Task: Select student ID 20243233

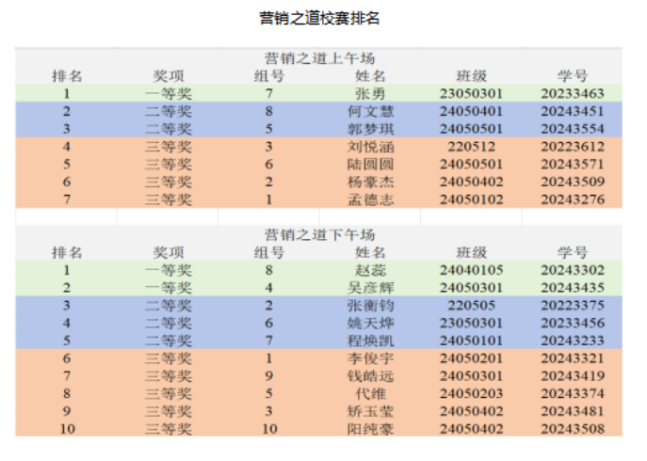Action: (x=573, y=340)
